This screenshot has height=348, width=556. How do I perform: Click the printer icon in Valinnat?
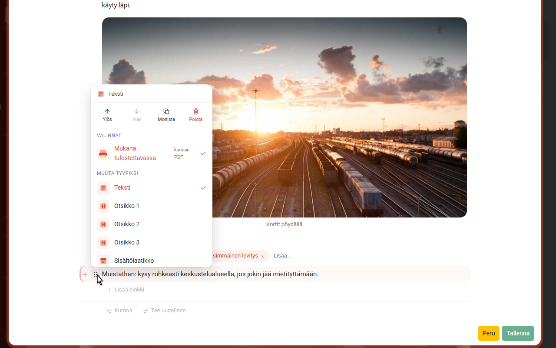tap(103, 154)
